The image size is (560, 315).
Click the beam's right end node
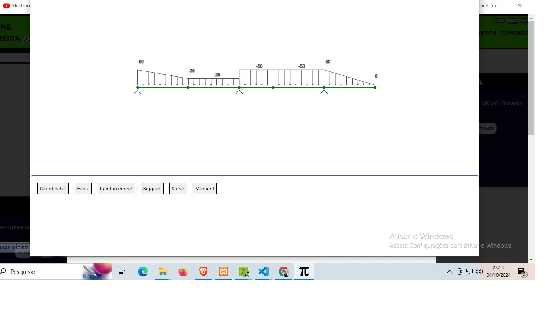pyautogui.click(x=375, y=87)
